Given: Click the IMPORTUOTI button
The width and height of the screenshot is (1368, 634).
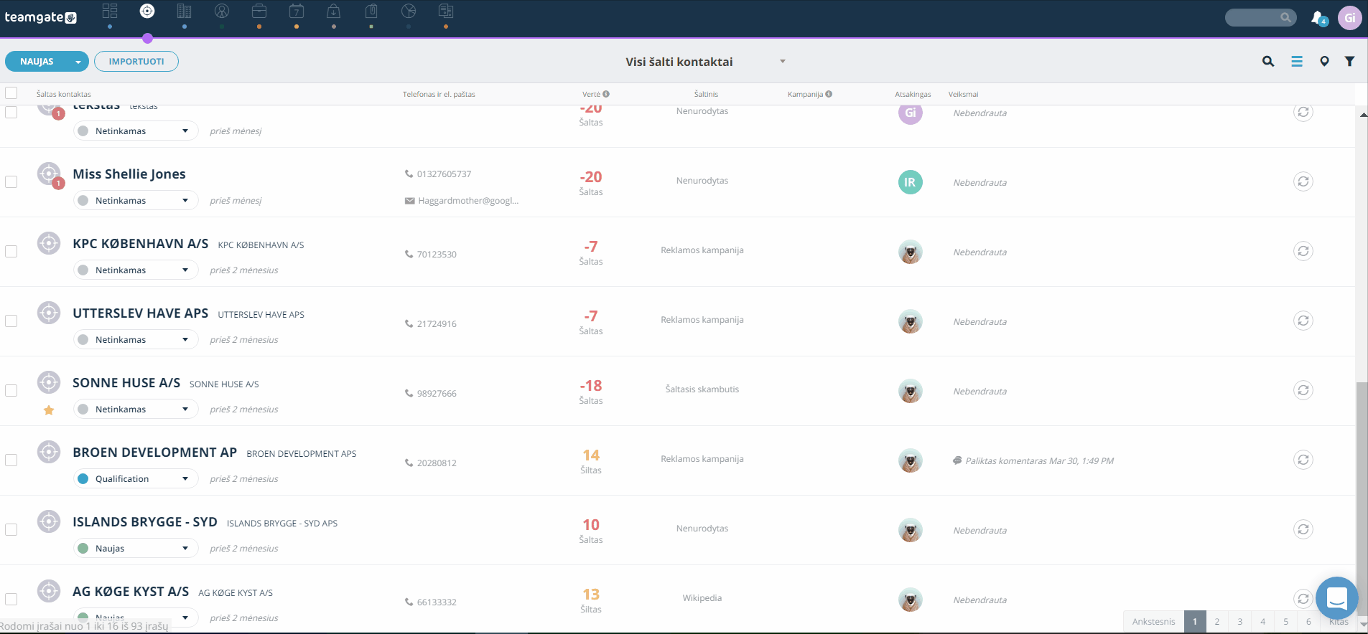Looking at the screenshot, I should coord(136,62).
